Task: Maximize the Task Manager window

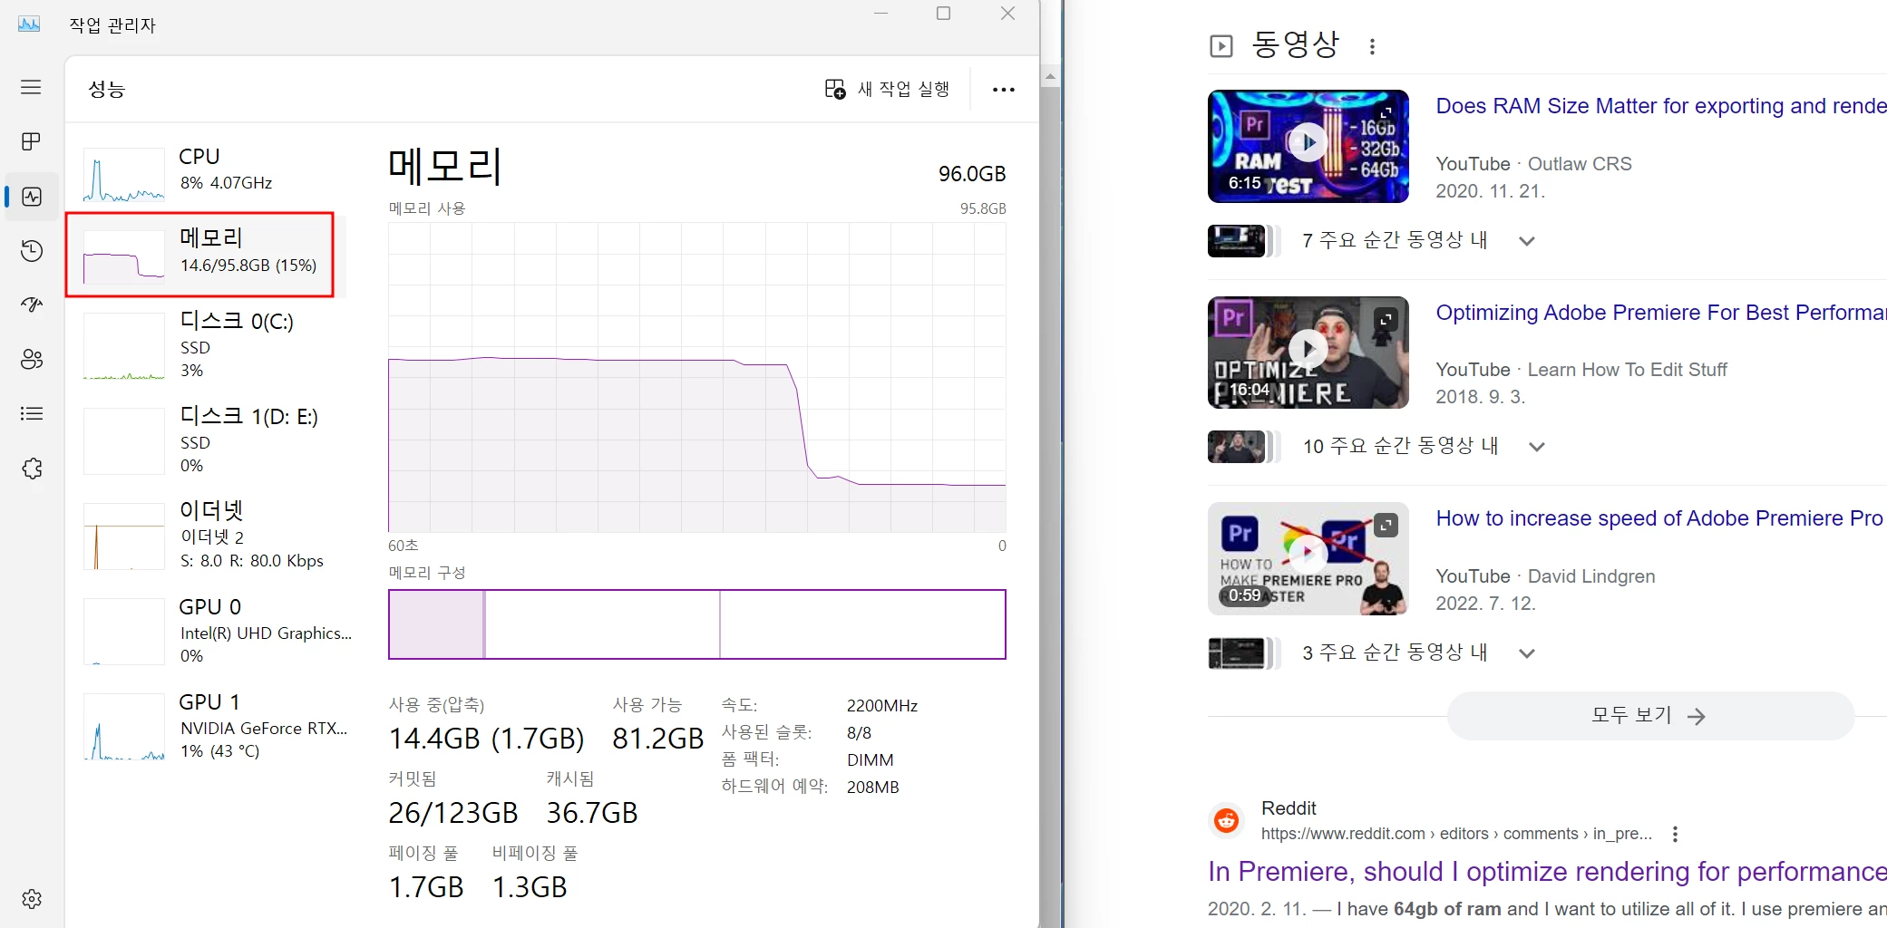Action: click(943, 14)
